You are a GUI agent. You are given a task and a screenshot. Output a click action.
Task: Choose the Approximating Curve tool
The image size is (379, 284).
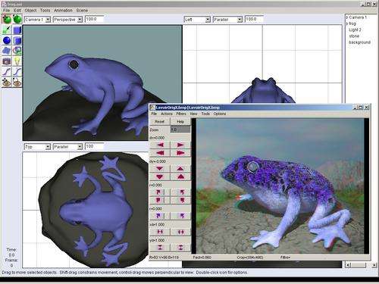coord(17,72)
